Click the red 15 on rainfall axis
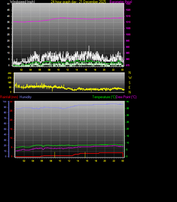Image resolution: width=177 pixels, height=202 pixels. (11, 129)
